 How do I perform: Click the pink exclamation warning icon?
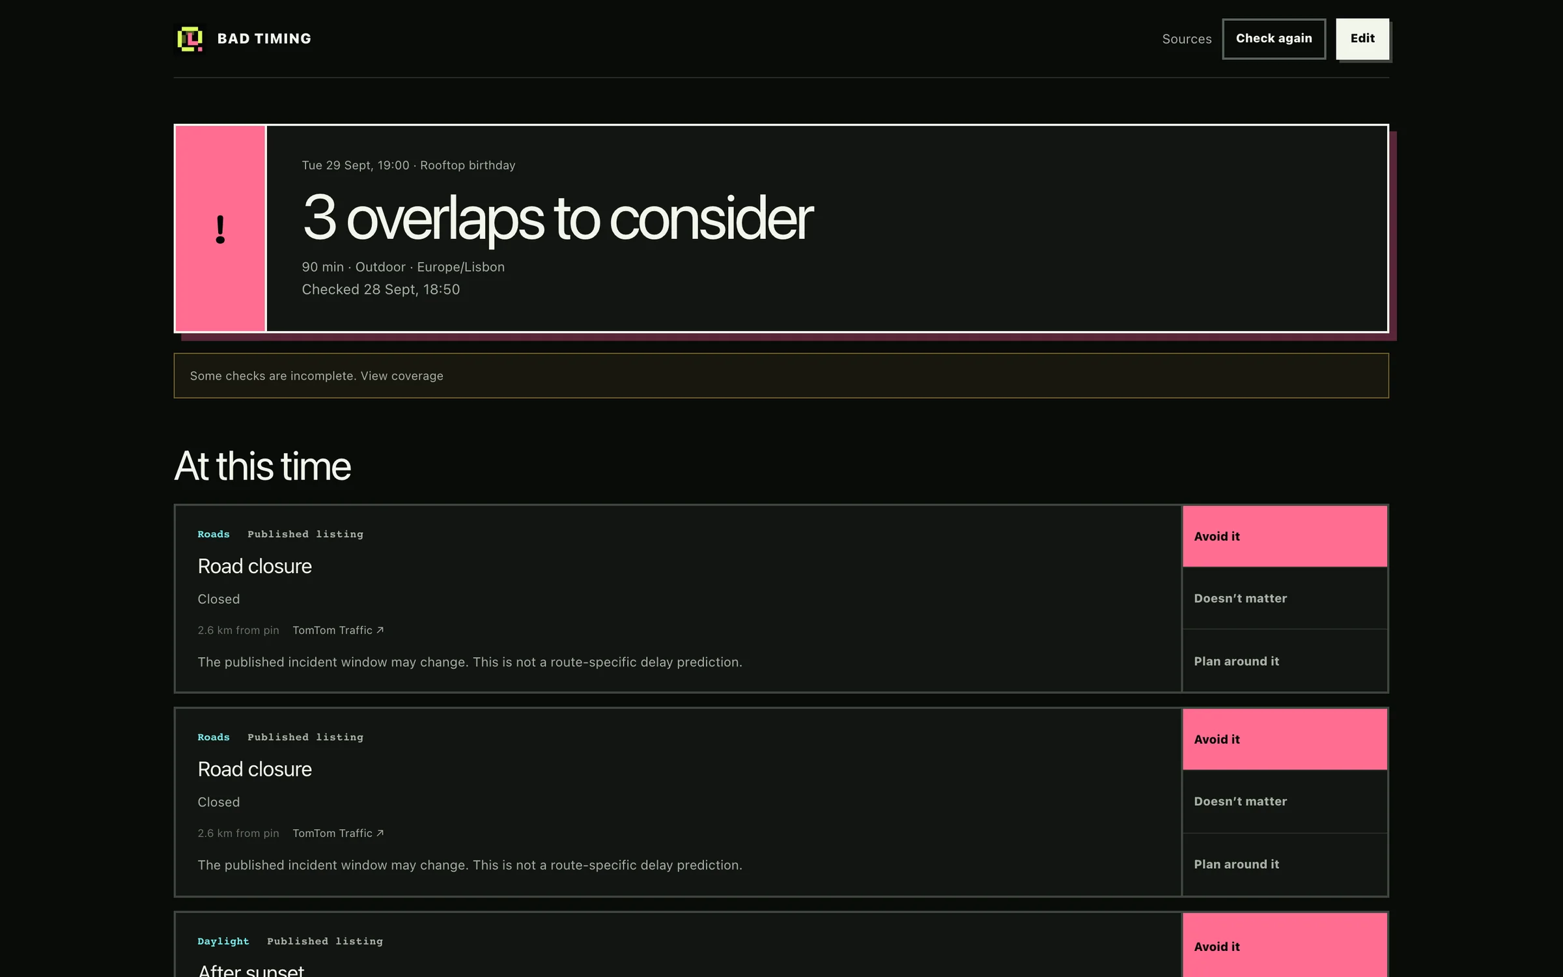pyautogui.click(x=220, y=229)
